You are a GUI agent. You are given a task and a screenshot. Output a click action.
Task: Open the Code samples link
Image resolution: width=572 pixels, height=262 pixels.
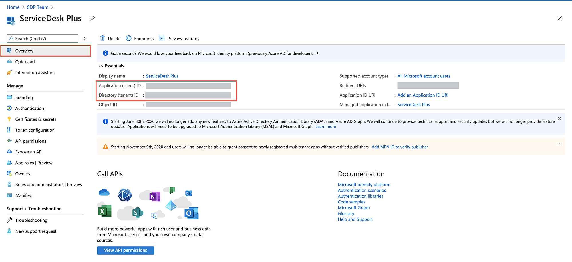pos(351,202)
